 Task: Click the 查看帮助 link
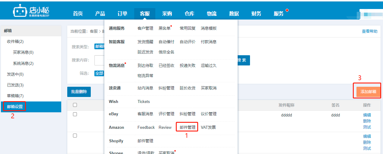coord(370,31)
